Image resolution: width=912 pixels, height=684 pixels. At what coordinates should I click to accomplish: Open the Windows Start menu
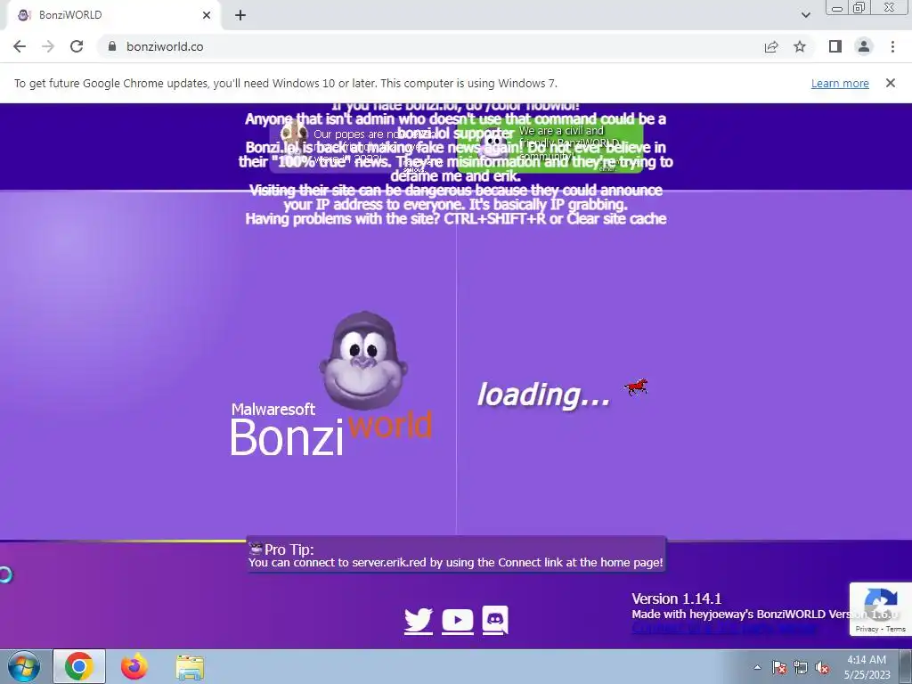(x=24, y=666)
